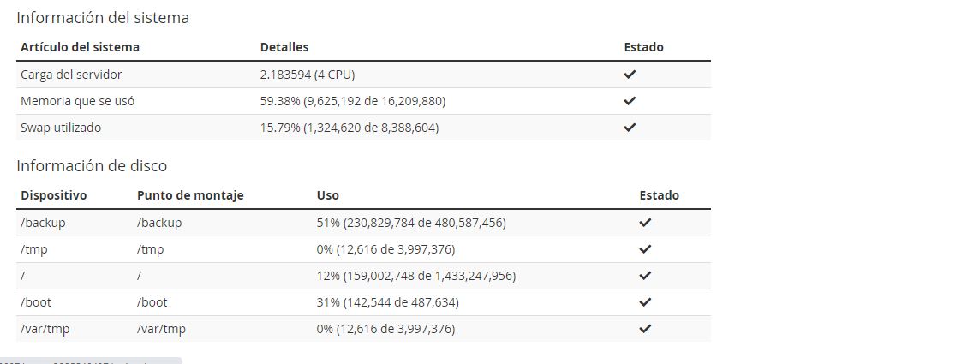Click the Detalles column header
This screenshot has width=968, height=364.
[284, 47]
